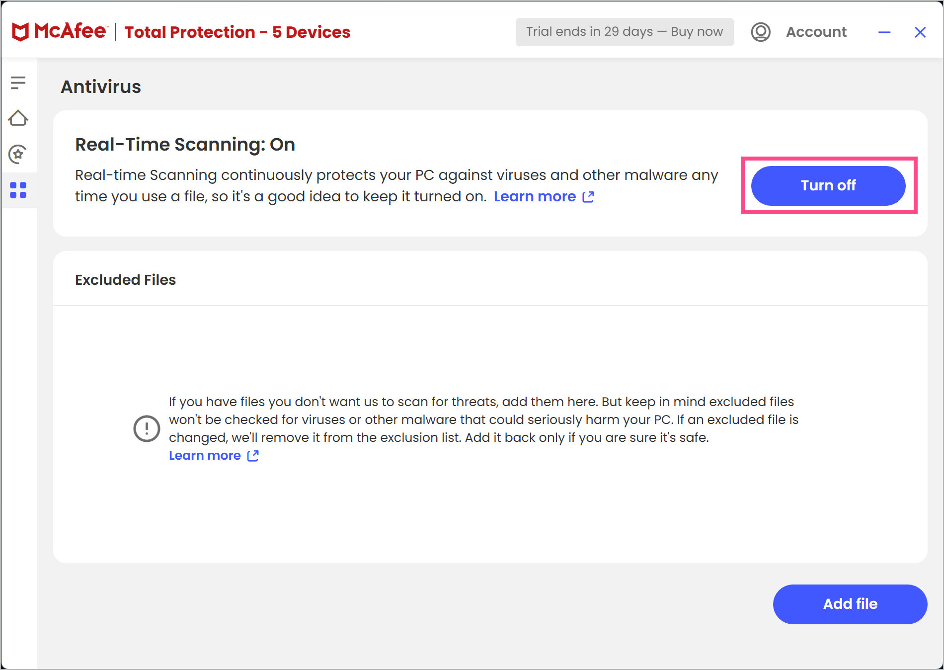Minimize the McAfee window
This screenshot has width=944, height=670.
coord(884,32)
